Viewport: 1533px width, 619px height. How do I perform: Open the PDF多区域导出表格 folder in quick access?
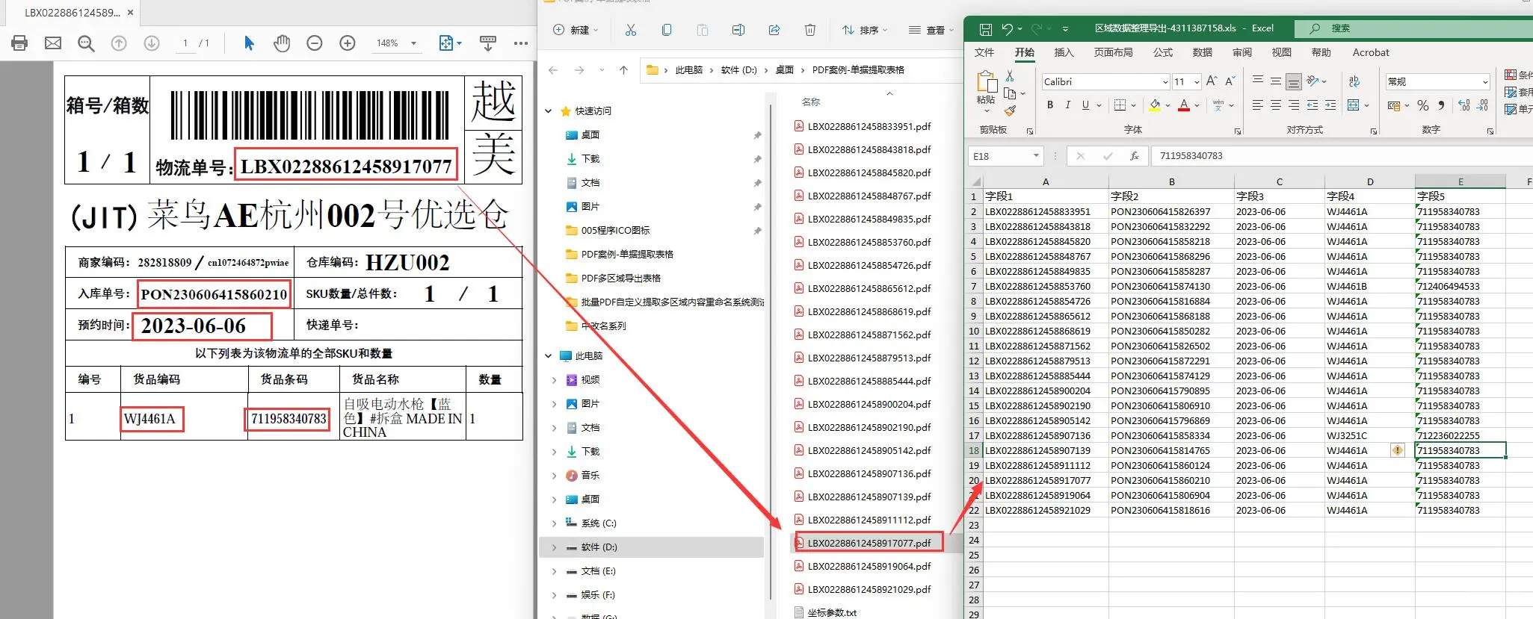coord(620,279)
